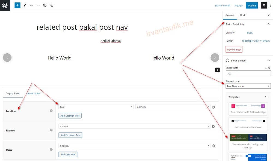
Task: Choose Two columns with background overlays template
Action: pyautogui.click(x=248, y=142)
